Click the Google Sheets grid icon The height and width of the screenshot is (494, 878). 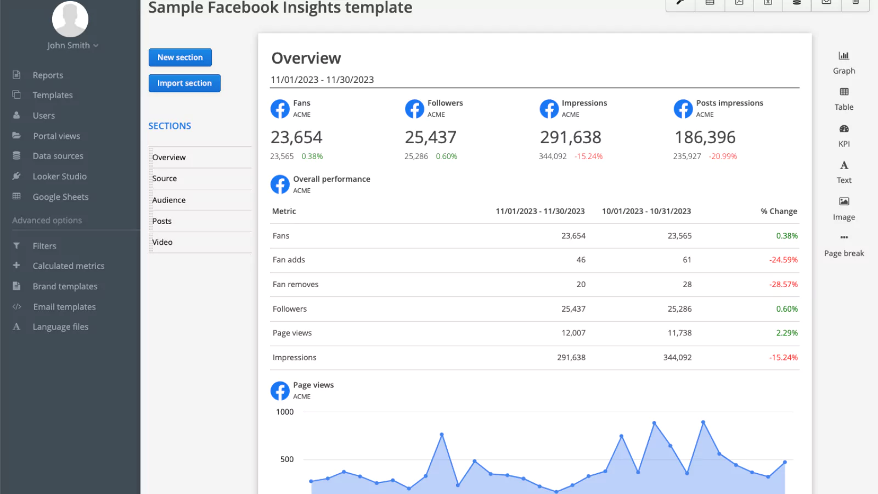16,197
